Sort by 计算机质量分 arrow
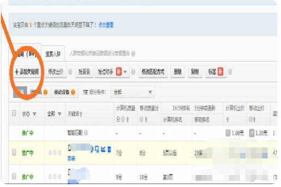This screenshot has height=187, width=281. [127, 119]
